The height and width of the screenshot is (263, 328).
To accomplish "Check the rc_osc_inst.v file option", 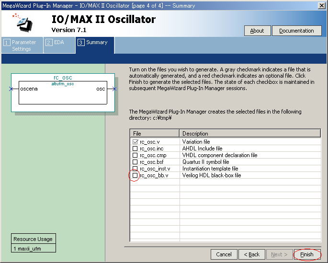I will coord(135,169).
